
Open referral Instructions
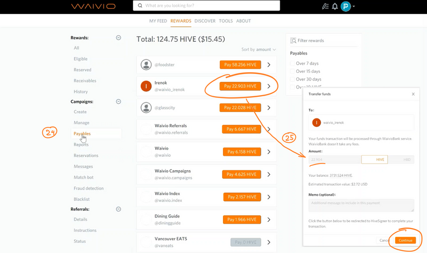pos(85,230)
